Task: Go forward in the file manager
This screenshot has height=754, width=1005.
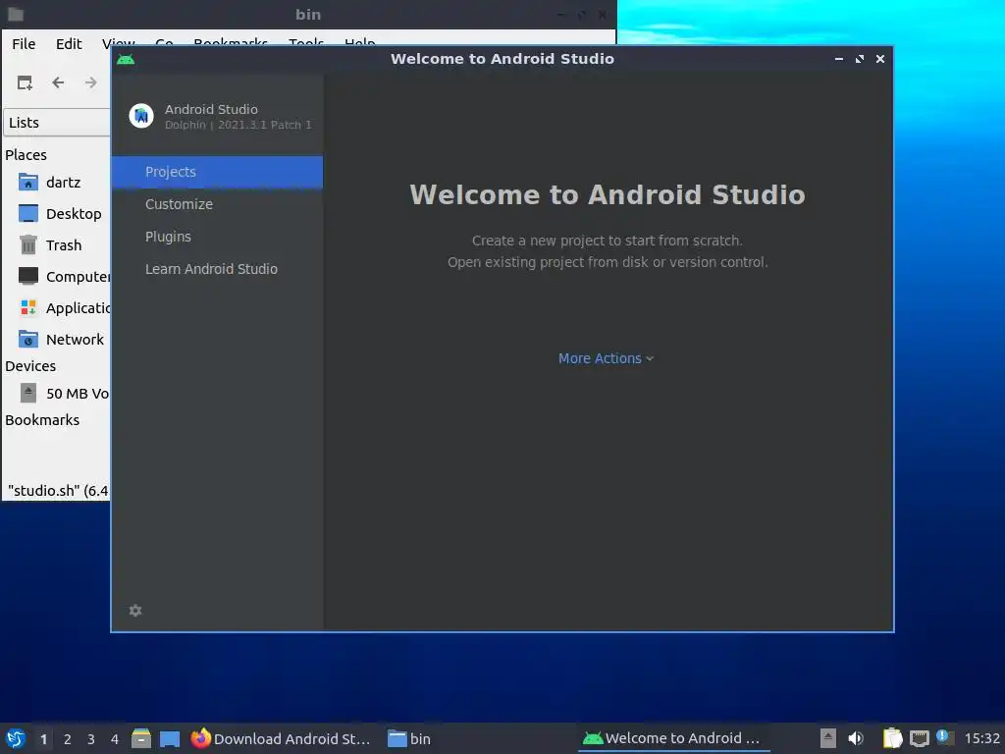Action: point(91,82)
